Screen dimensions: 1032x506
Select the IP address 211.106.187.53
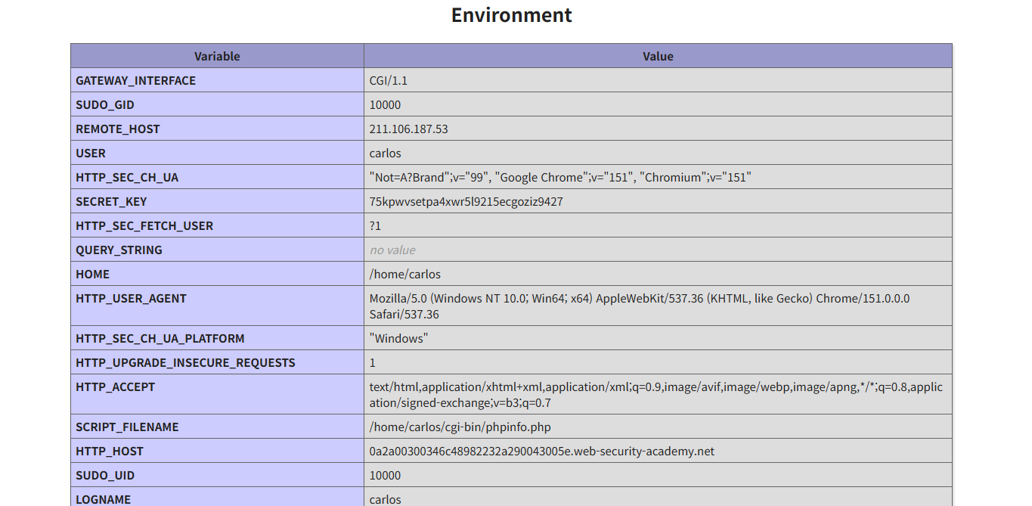coord(409,129)
